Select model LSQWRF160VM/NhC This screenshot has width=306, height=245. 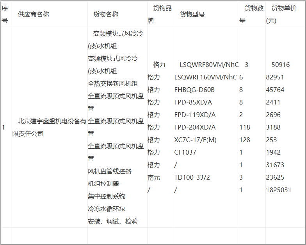[x=205, y=77]
